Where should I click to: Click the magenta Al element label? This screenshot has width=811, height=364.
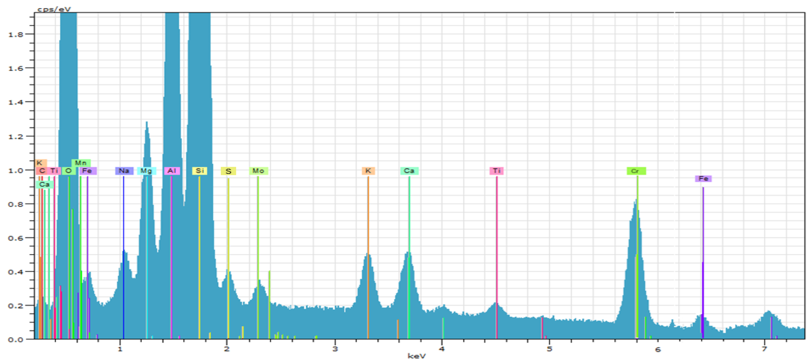point(172,171)
